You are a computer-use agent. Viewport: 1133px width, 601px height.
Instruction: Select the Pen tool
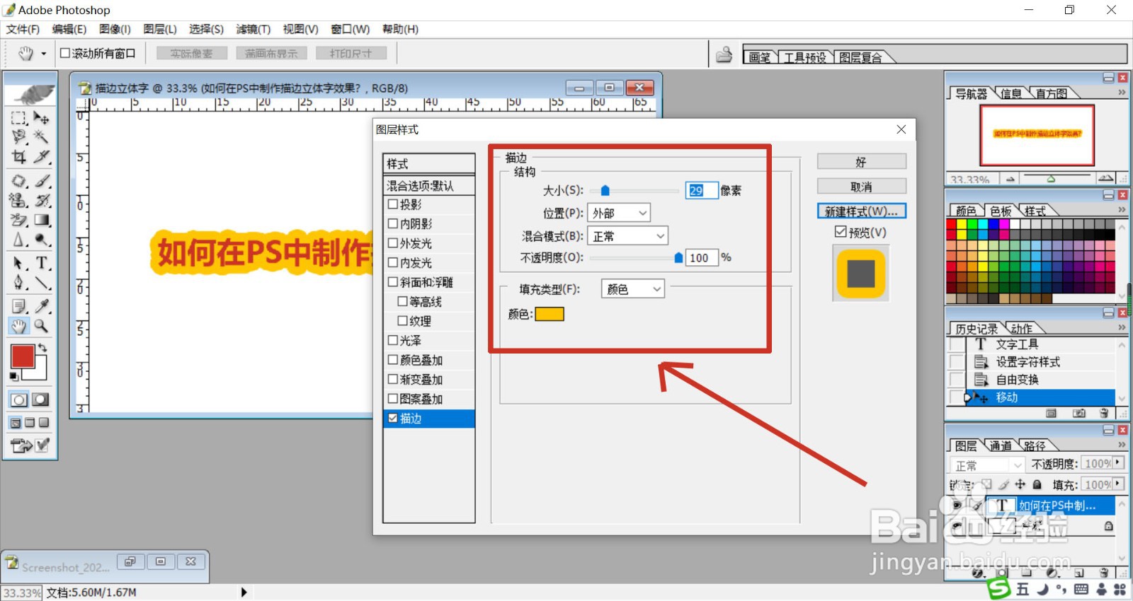19,283
